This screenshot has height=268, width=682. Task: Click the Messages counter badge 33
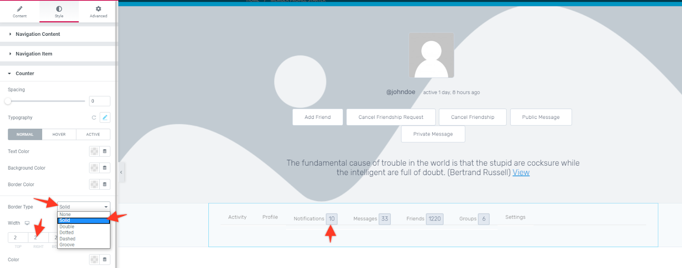click(385, 219)
